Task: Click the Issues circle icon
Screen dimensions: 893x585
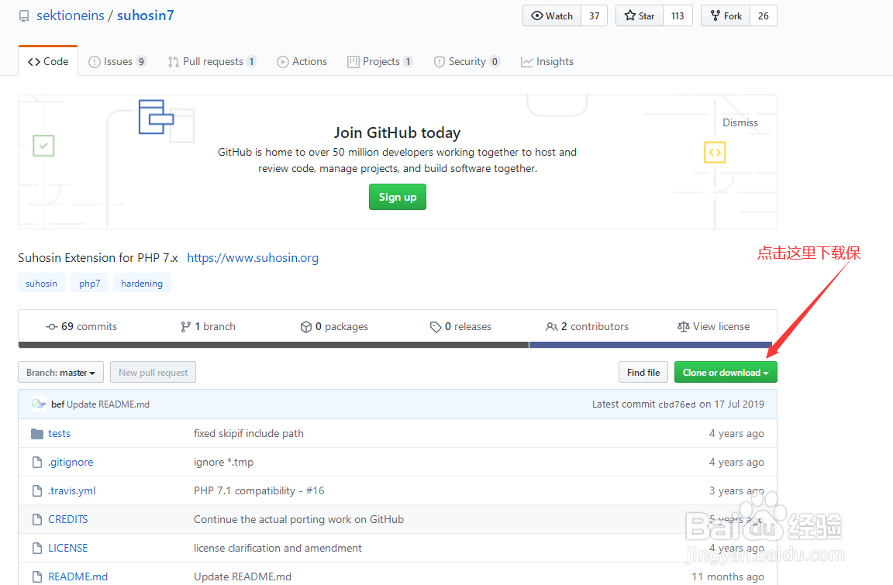Action: point(94,61)
